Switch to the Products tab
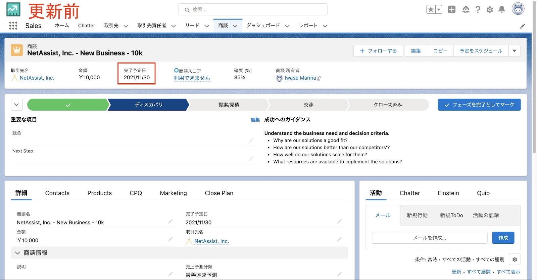This screenshot has width=537, height=280. point(100,193)
